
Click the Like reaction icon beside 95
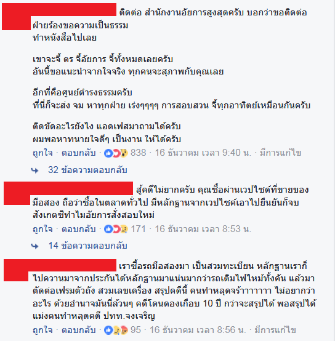point(108,330)
